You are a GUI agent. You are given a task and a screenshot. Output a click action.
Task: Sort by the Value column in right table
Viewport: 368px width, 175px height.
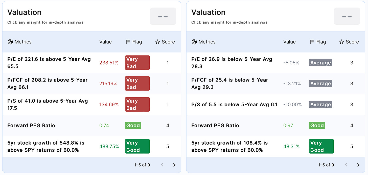(289, 42)
